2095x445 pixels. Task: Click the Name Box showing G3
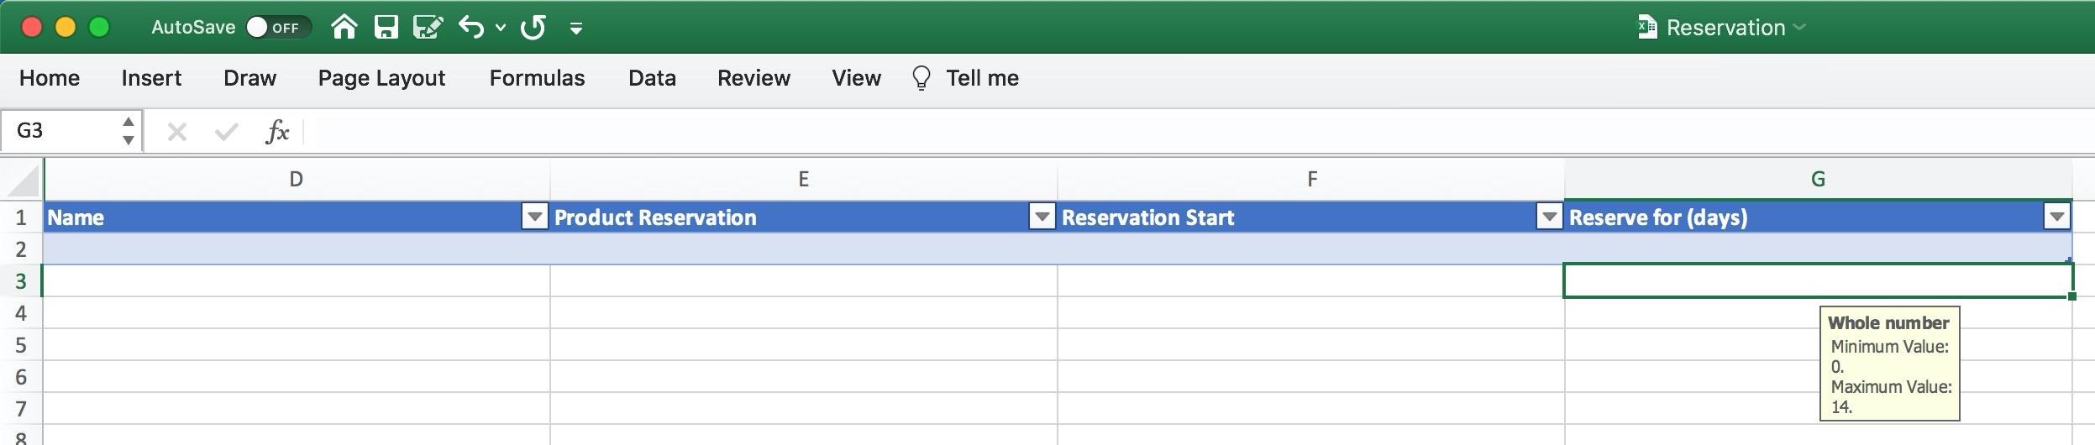(x=63, y=131)
